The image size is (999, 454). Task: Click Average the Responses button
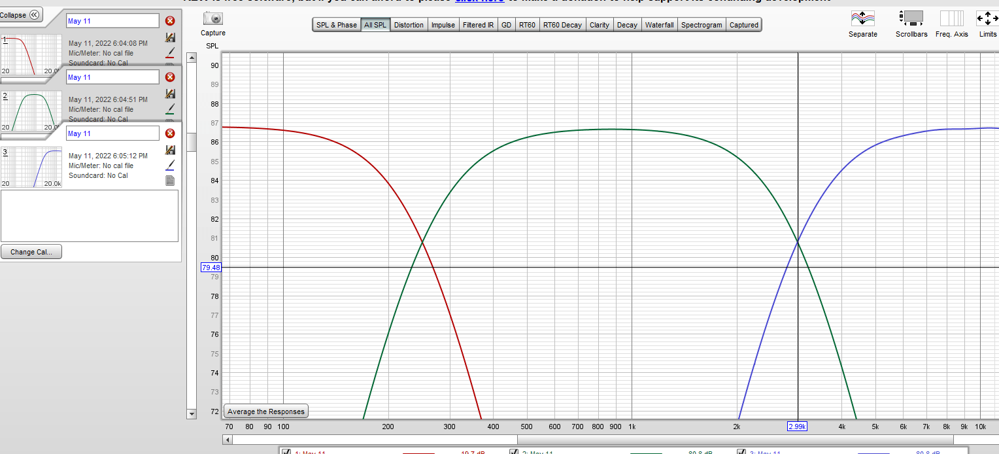pyautogui.click(x=266, y=411)
